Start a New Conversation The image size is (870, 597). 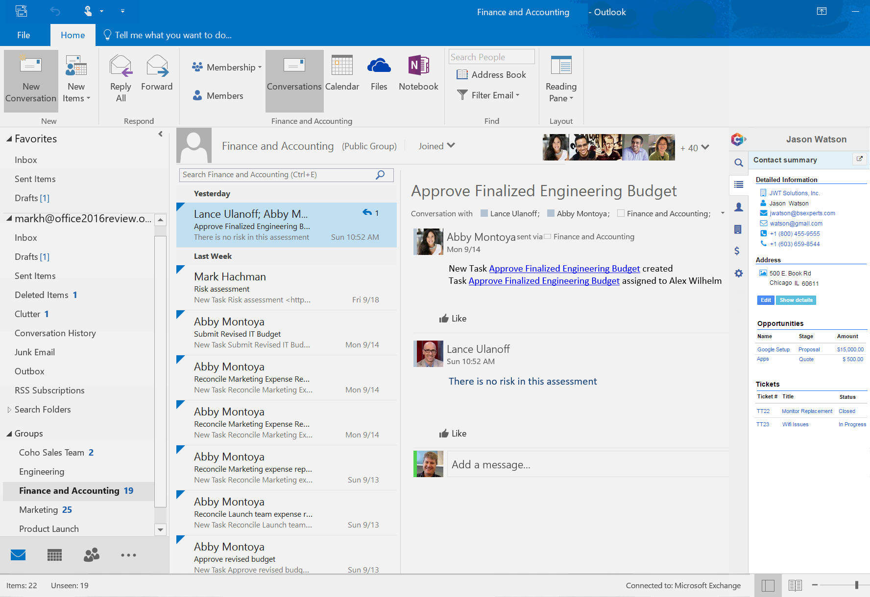31,81
